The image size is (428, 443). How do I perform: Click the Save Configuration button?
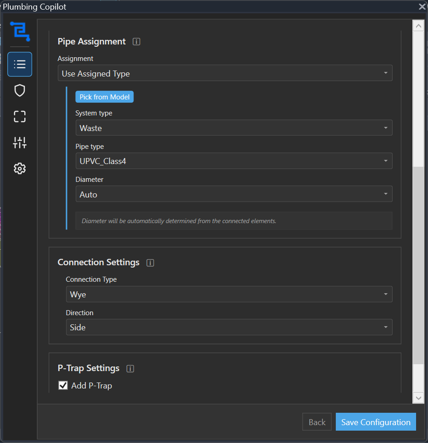pos(375,421)
